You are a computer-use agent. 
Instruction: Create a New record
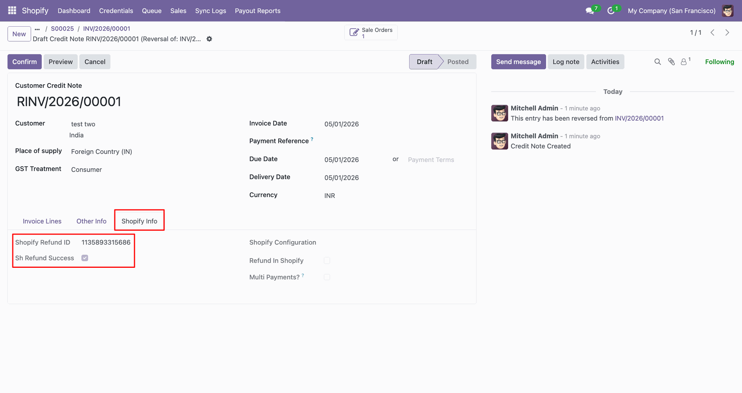(x=19, y=34)
